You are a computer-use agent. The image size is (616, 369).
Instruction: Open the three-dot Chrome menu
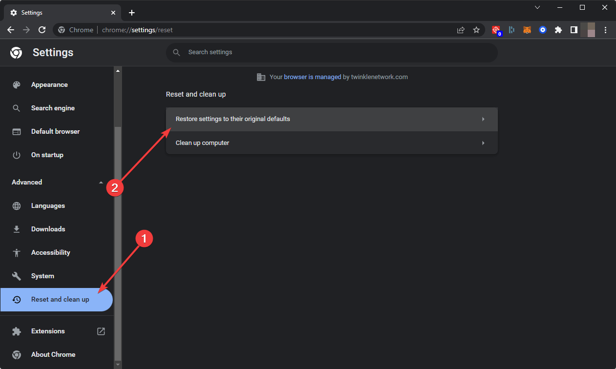coord(605,30)
